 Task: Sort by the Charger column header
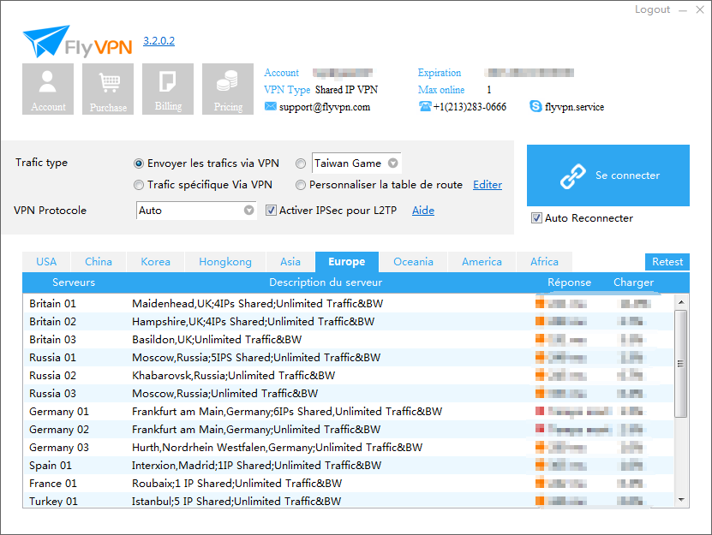coord(633,282)
